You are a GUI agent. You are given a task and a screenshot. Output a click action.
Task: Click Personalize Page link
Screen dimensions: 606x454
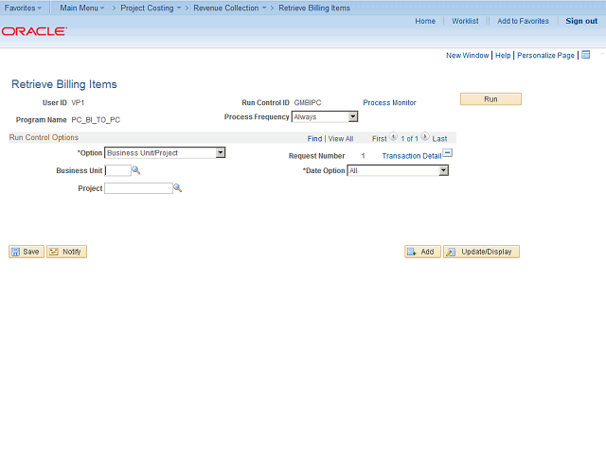pyautogui.click(x=545, y=55)
